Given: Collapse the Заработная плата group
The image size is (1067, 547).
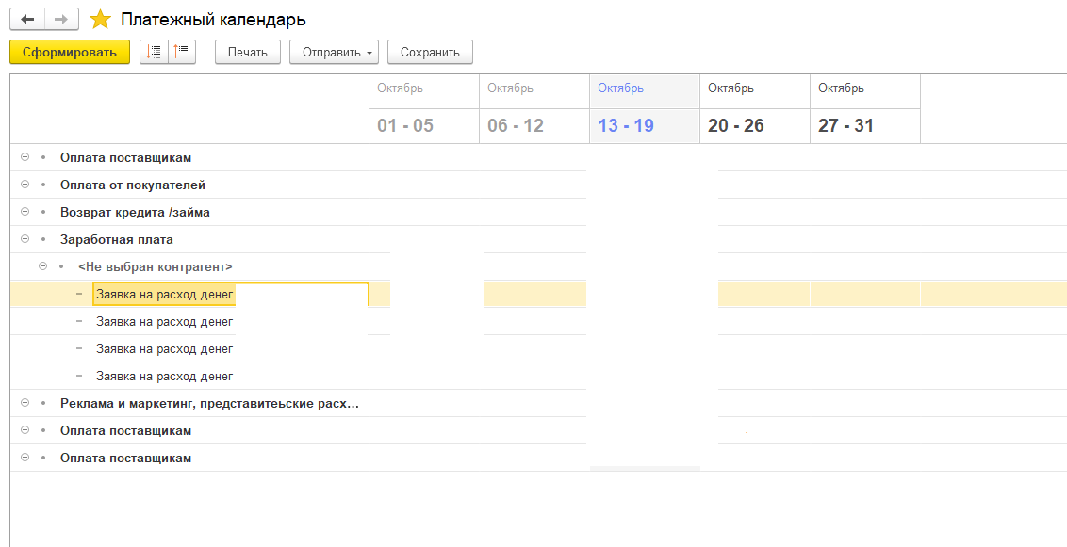Looking at the screenshot, I should pyautogui.click(x=25, y=239).
